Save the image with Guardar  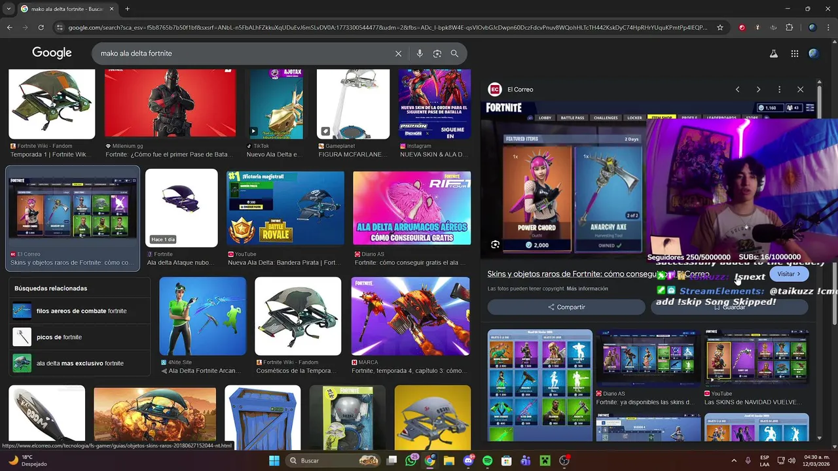click(x=729, y=307)
